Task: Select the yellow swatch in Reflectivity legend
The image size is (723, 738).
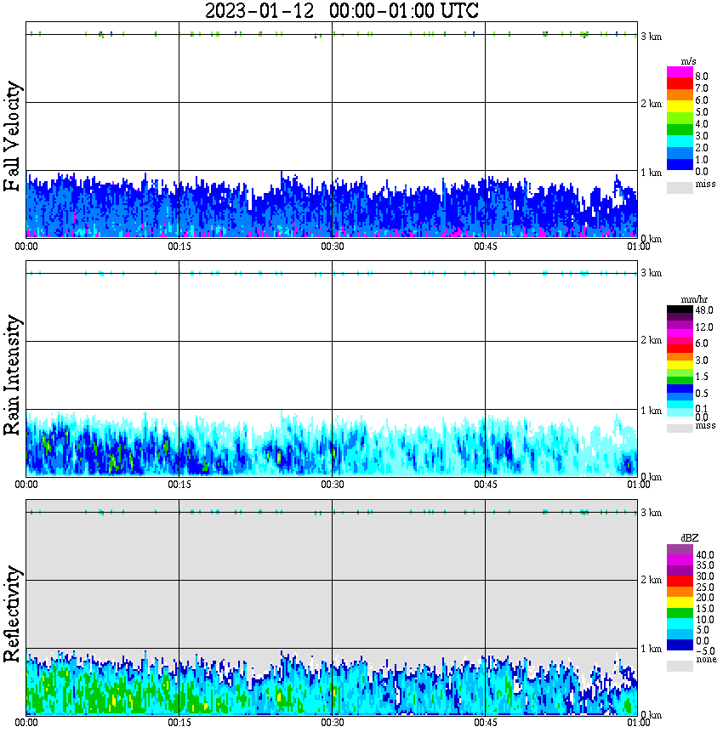Action: (x=680, y=603)
